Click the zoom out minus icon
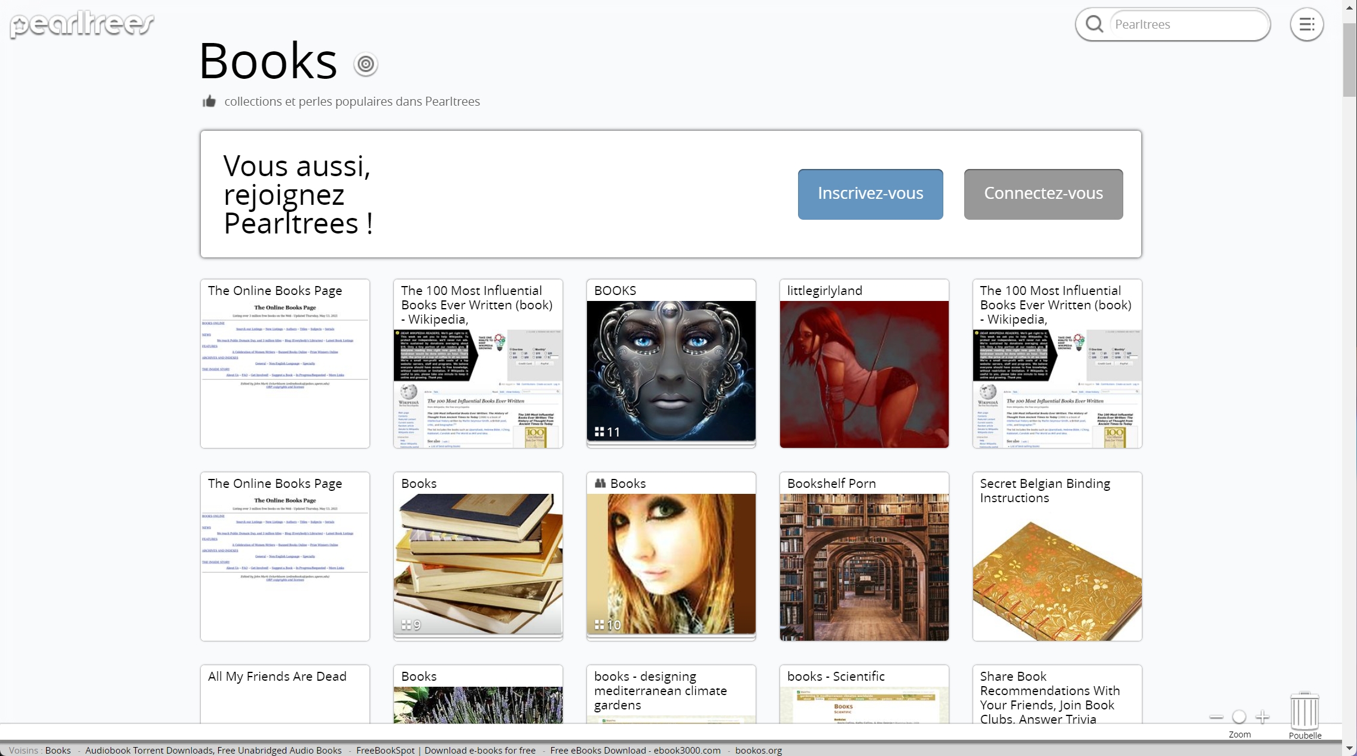1357x756 pixels. [1216, 717]
